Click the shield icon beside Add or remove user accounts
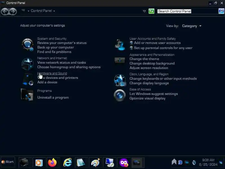This screenshot has width=225, height=169. 131,43
